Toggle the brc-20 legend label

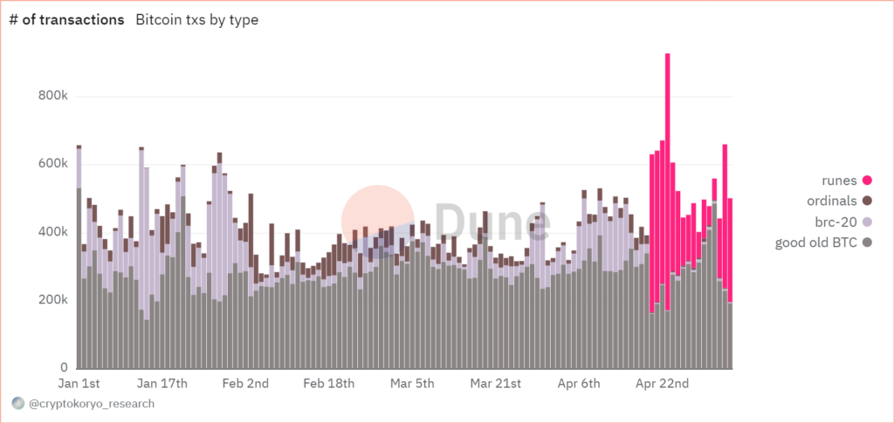(836, 222)
